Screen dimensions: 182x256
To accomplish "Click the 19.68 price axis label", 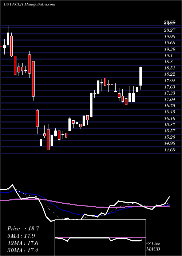I will (x=170, y=43).
